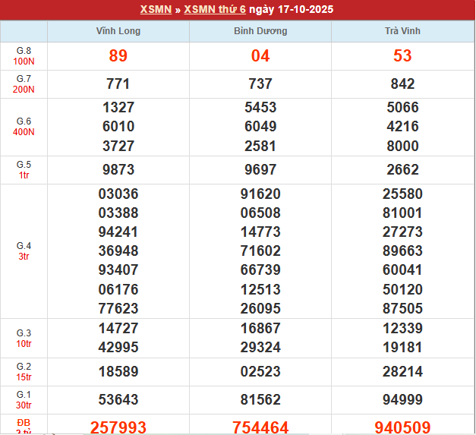Image resolution: width=476 pixels, height=435 pixels.
Task: Click the G.4 3tr row label
Action: point(24,251)
